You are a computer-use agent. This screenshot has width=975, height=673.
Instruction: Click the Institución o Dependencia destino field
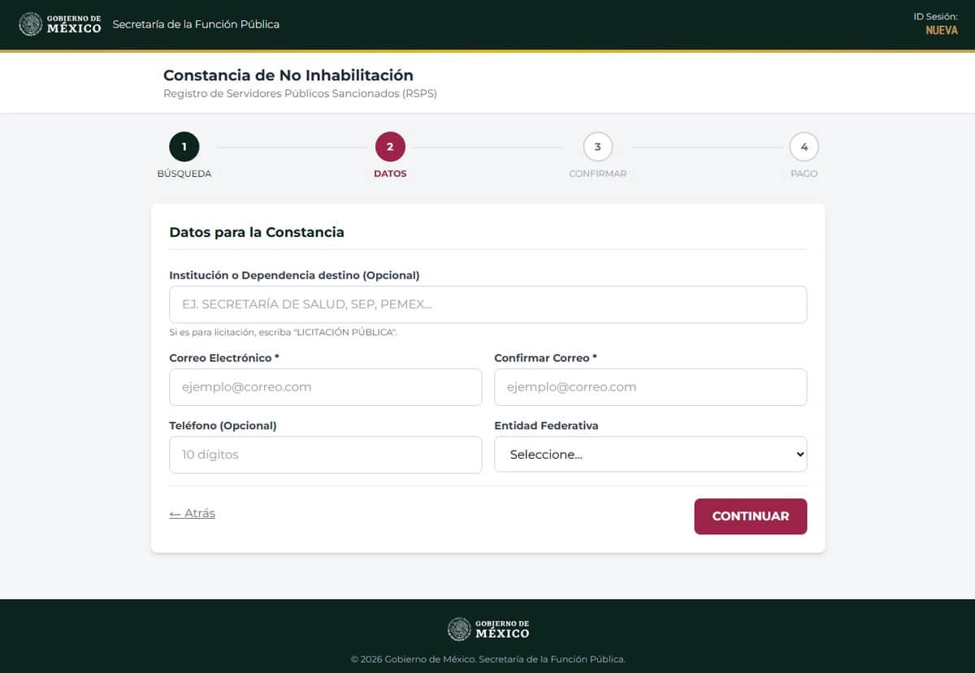[487, 304]
